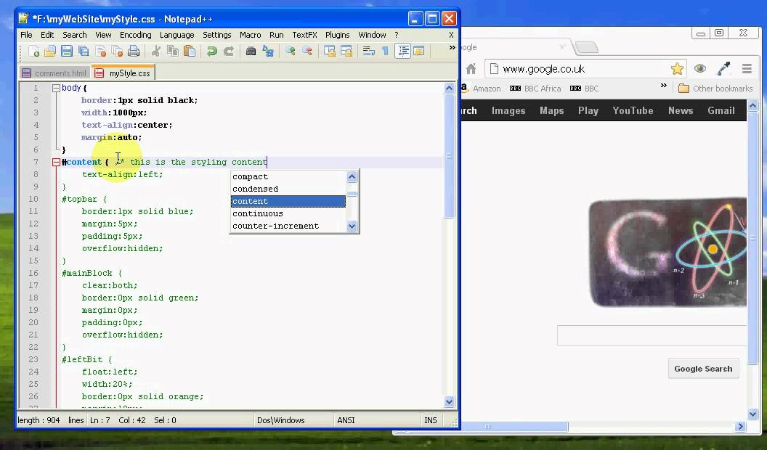Click the Close document icon
This screenshot has height=450, width=767.
click(x=101, y=52)
